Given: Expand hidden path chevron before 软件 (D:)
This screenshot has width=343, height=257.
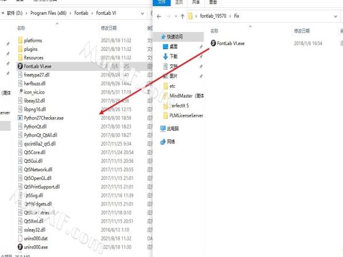Looking at the screenshot, I should coord(3,13).
